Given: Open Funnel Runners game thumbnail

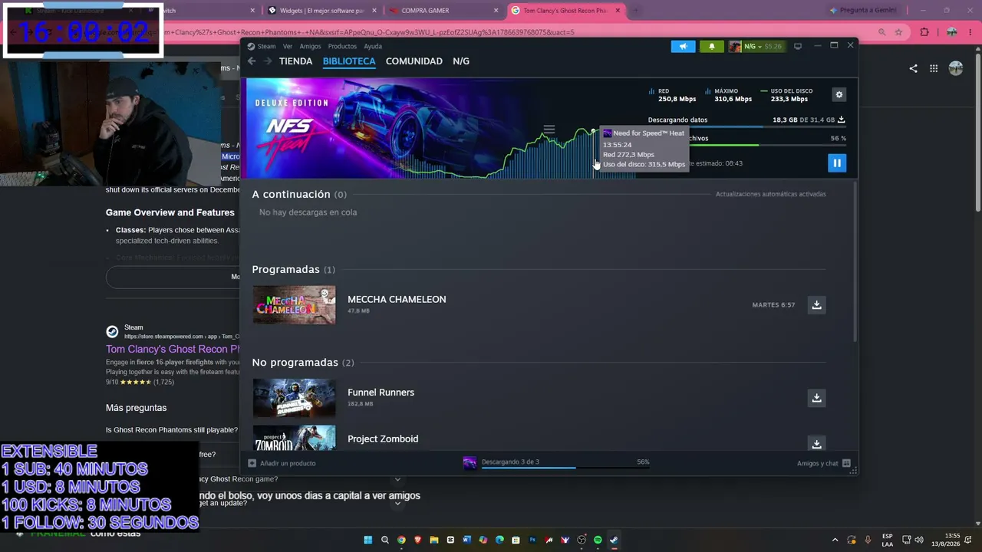Looking at the screenshot, I should [294, 398].
